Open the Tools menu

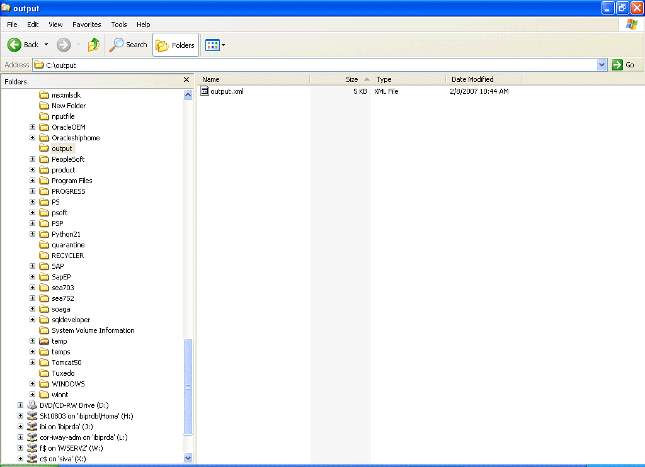[118, 25]
